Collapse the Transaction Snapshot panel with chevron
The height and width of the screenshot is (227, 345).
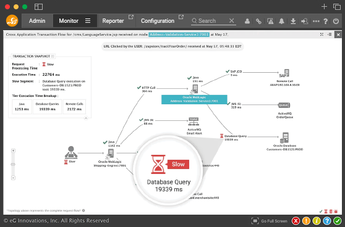(x=86, y=118)
